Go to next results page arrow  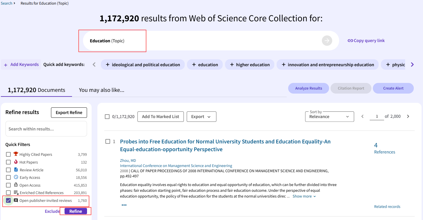pos(408,116)
